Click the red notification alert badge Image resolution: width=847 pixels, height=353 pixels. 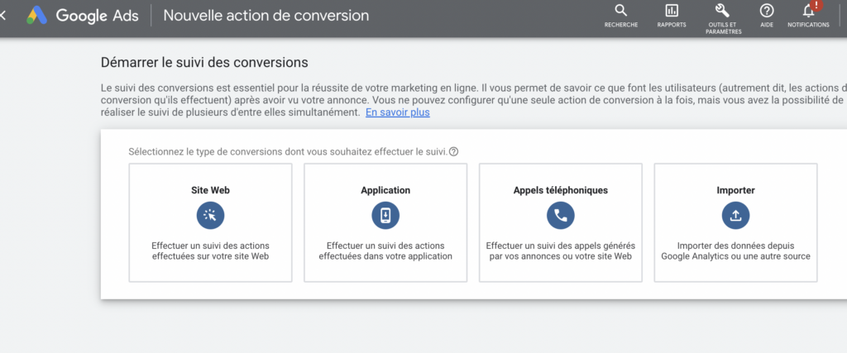tap(817, 4)
